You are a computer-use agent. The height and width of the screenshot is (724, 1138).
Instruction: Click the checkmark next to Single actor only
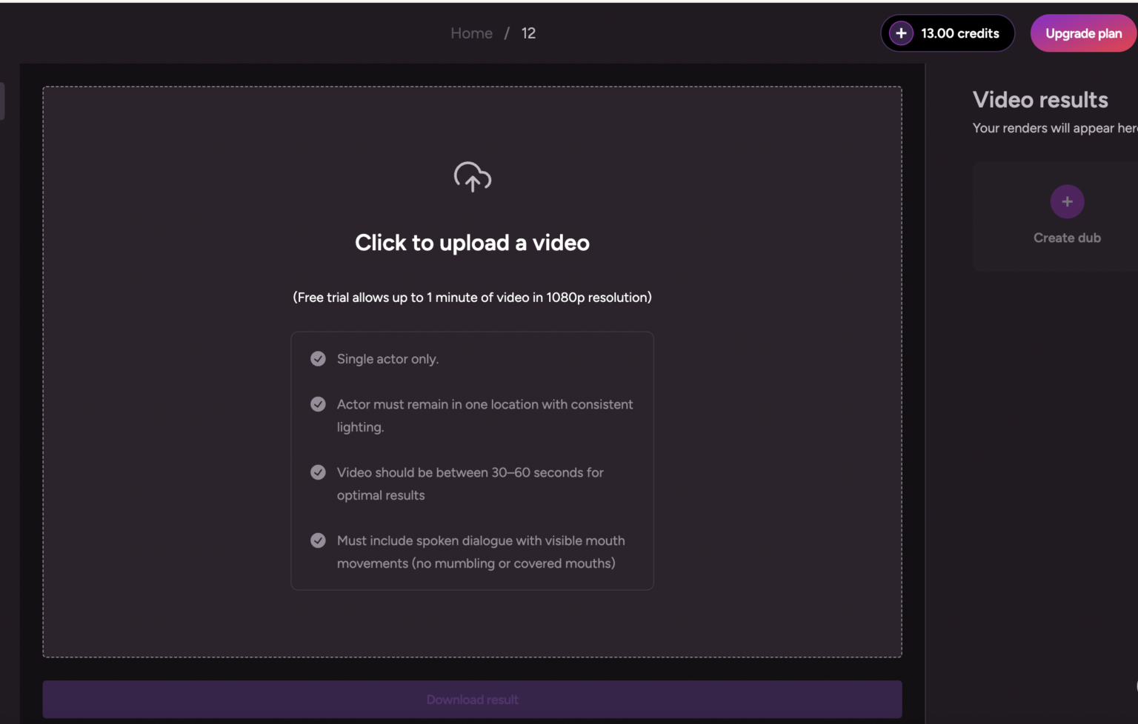pos(318,359)
